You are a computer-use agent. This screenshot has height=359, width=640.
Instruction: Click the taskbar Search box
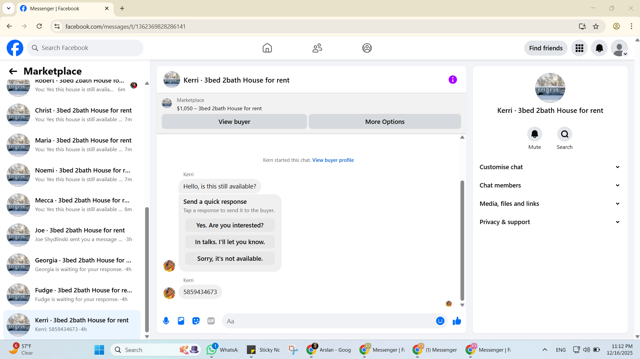[155, 350]
